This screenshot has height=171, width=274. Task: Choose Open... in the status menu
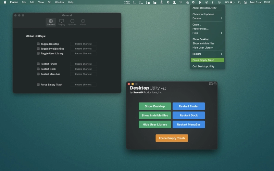207,25
